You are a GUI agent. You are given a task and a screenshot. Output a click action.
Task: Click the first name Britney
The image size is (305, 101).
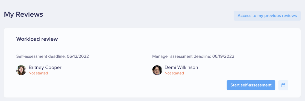36,67
